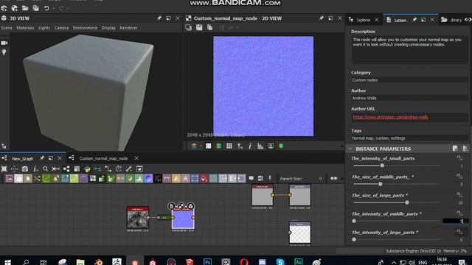Show histogram in the 2D view toolbar
The image size is (472, 265).
click(260, 146)
